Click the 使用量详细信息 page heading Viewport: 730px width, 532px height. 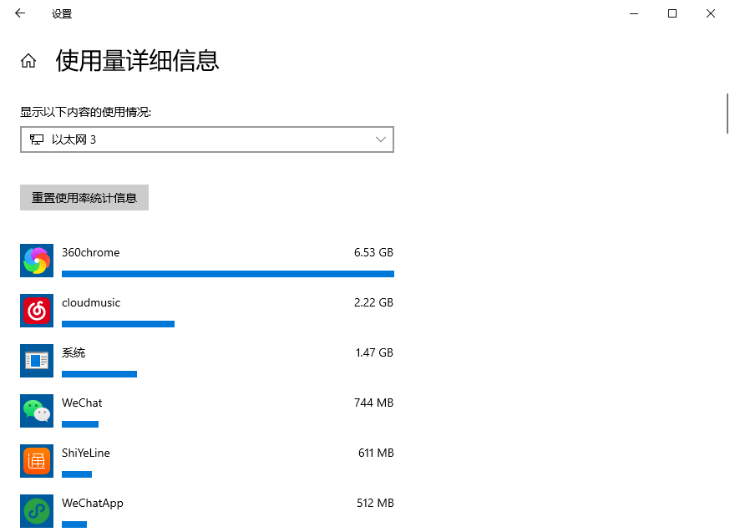[x=136, y=61]
